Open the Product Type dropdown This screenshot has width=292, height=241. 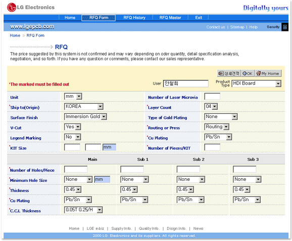pos(256,84)
